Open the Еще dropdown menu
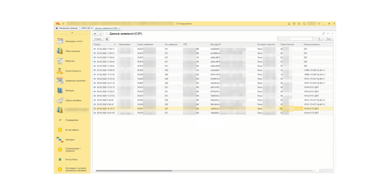390x195 pixels. [329, 39]
